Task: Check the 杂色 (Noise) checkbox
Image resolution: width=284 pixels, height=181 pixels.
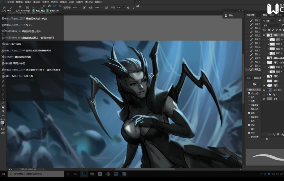Action: [x=249, y=121]
